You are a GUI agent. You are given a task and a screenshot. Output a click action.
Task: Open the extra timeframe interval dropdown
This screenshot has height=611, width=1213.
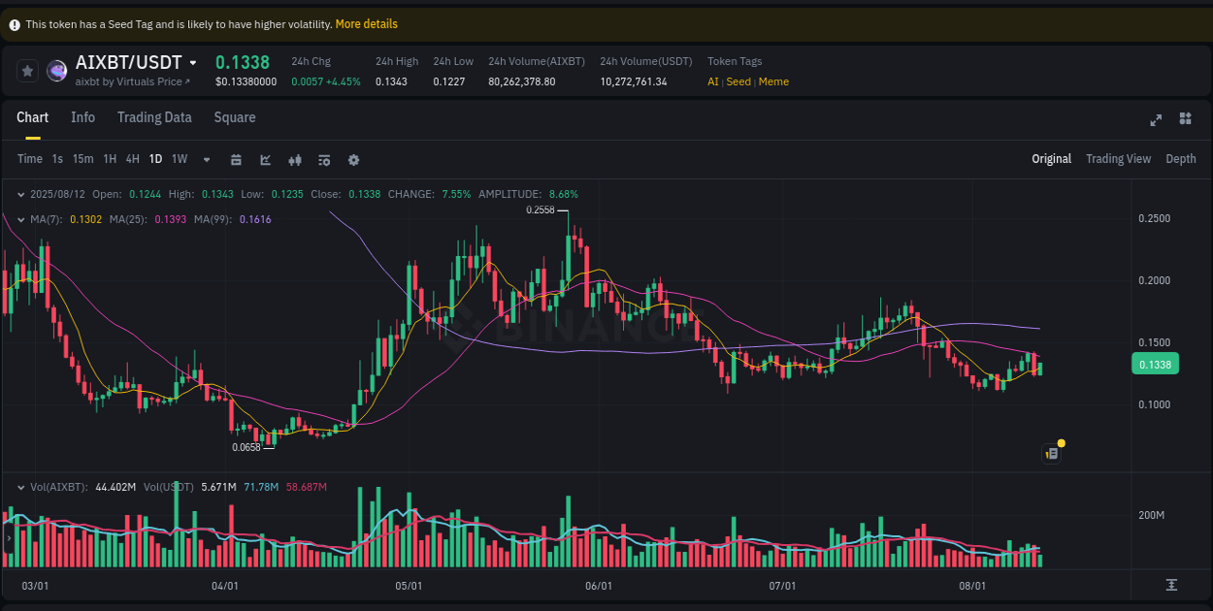[x=205, y=159]
